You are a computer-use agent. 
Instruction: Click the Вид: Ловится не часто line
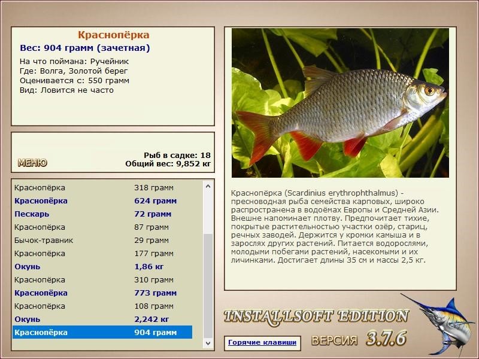[66, 90]
